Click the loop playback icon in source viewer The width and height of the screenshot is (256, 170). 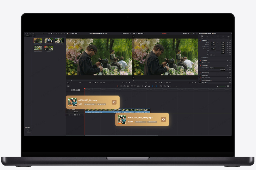104,83
